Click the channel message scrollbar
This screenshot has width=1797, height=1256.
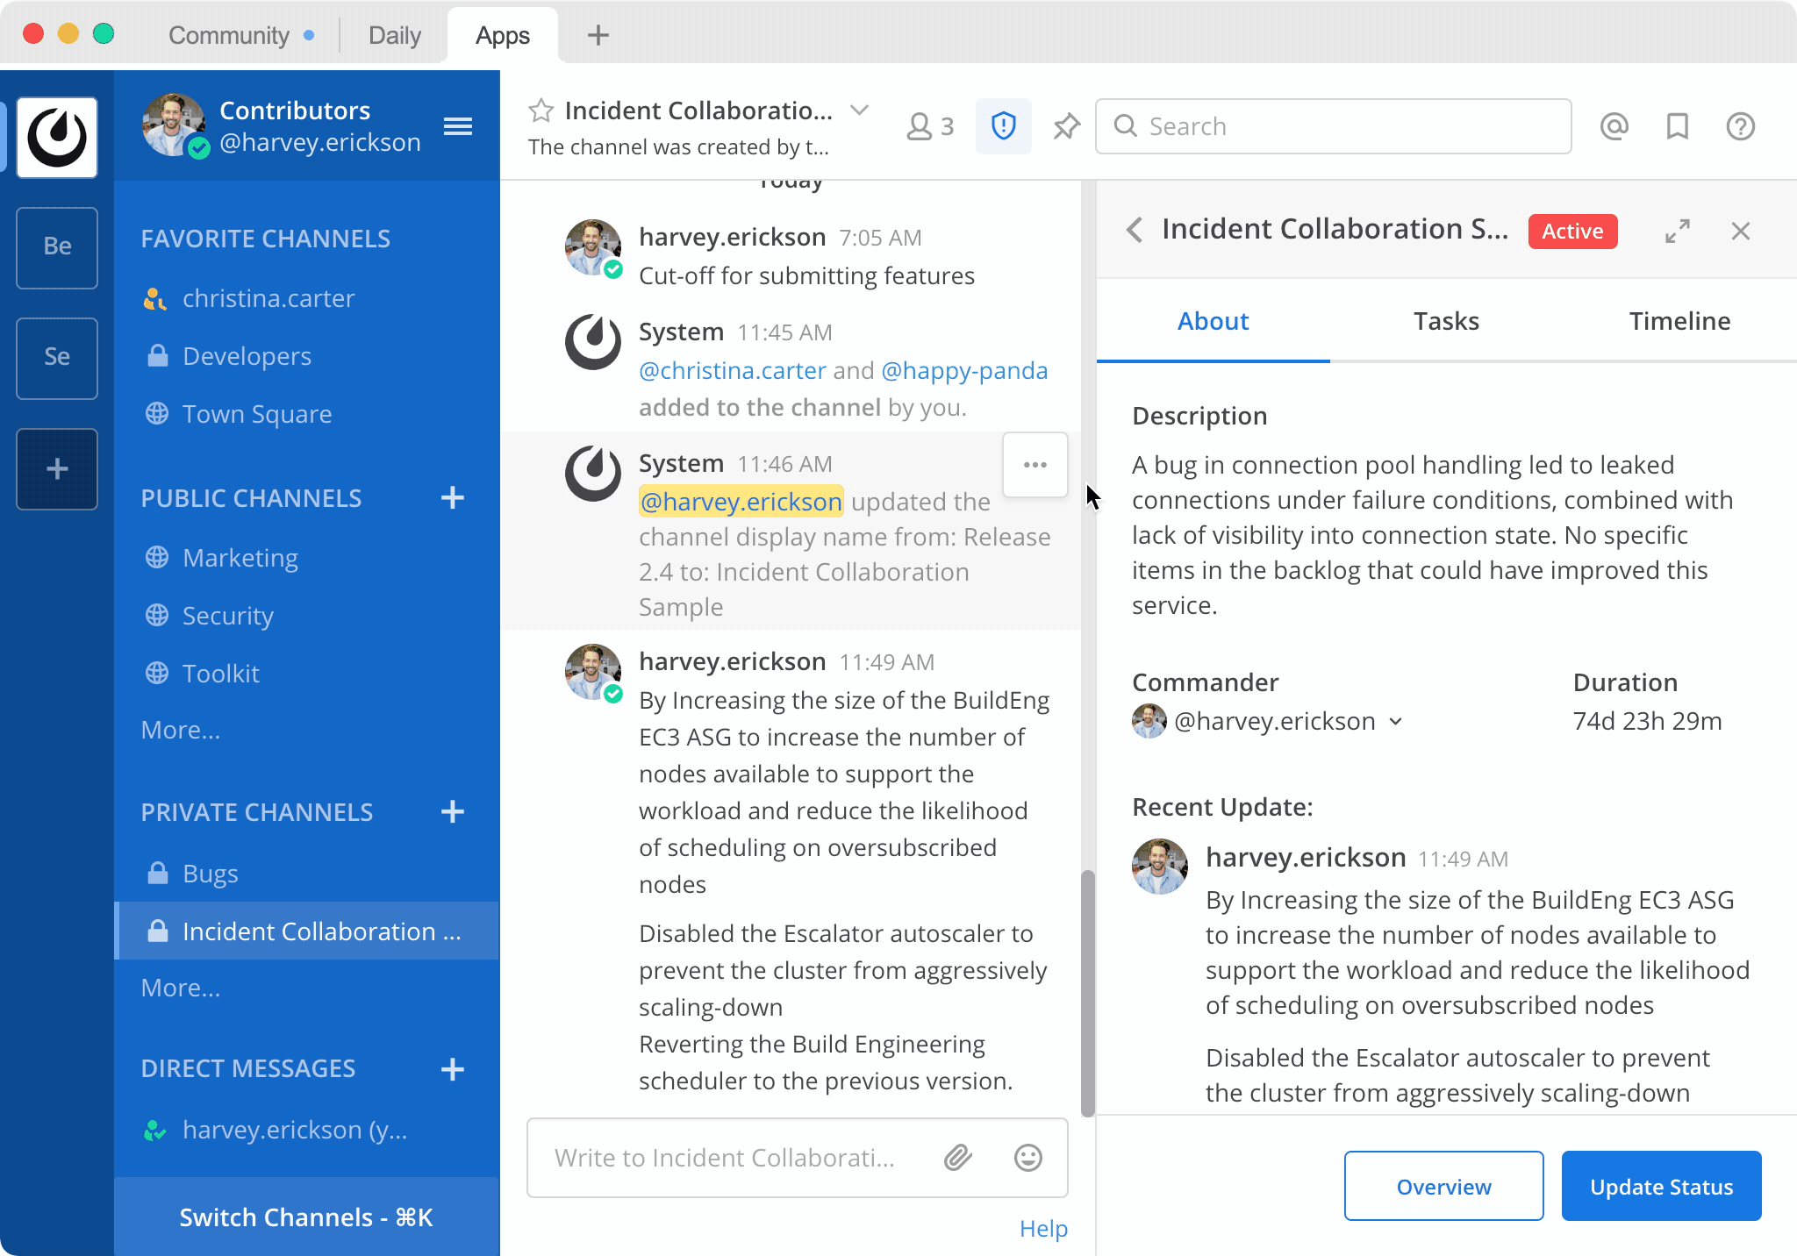point(1088,991)
